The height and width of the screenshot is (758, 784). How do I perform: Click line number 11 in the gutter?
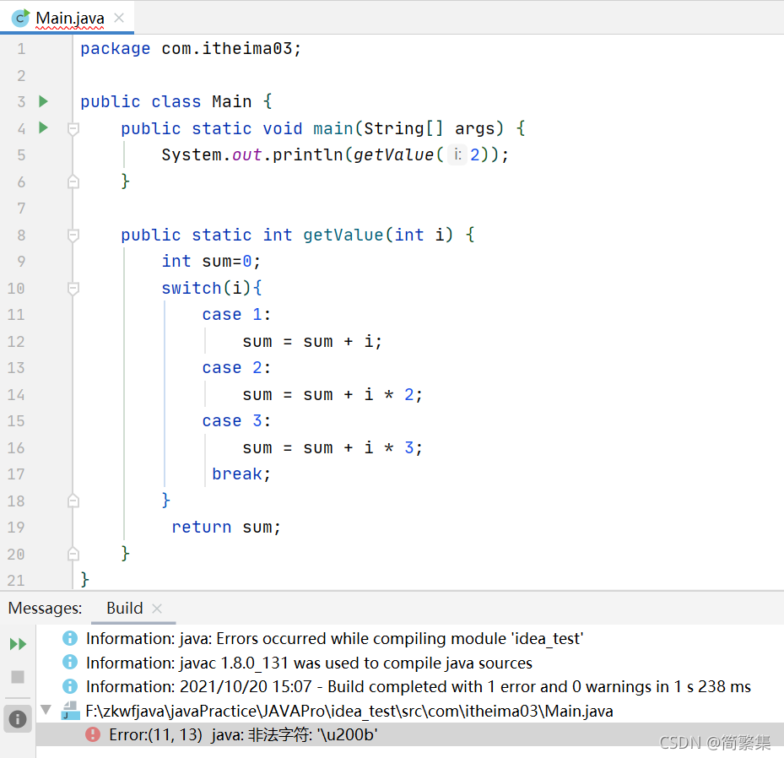coord(15,314)
